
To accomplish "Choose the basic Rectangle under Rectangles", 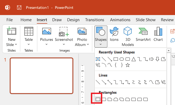I will click(98, 99).
